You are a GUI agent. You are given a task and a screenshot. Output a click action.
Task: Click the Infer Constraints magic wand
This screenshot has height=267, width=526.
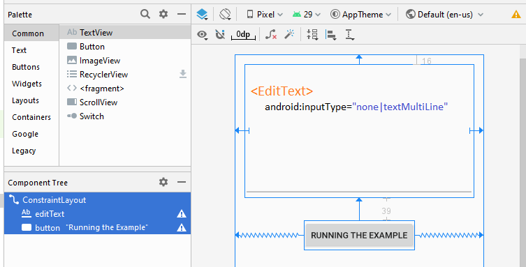tap(289, 34)
